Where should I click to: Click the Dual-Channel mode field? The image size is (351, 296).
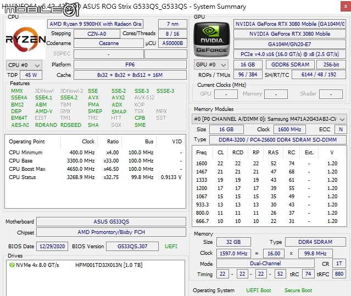(x=265, y=264)
